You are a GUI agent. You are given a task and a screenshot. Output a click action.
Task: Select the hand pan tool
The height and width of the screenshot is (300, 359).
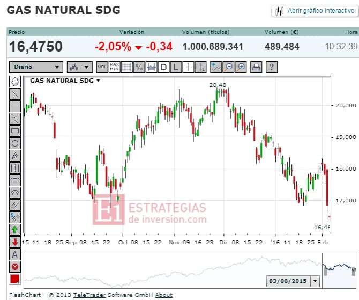click(x=15, y=82)
